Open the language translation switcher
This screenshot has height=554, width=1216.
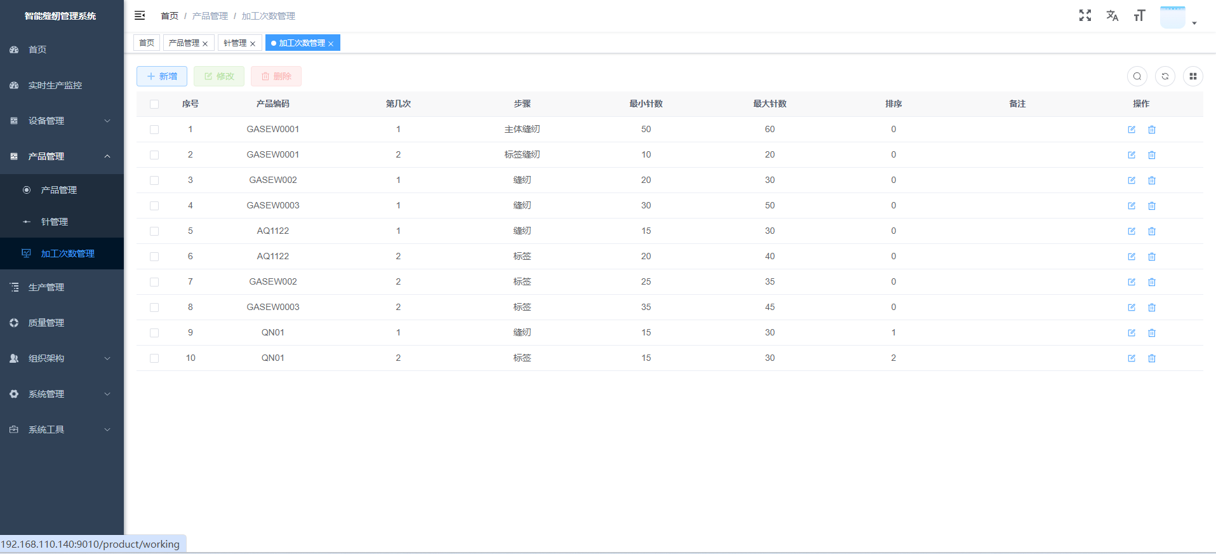click(x=1112, y=16)
